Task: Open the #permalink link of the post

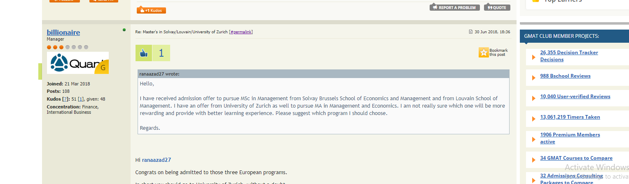Action: click(241, 32)
